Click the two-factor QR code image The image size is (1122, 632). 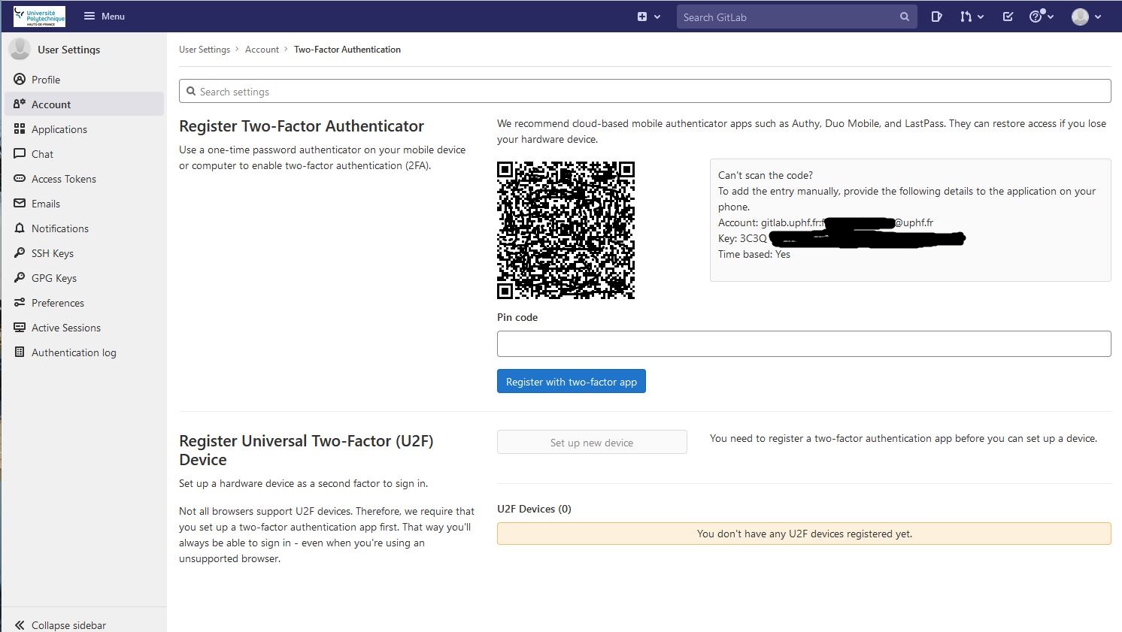tap(566, 230)
